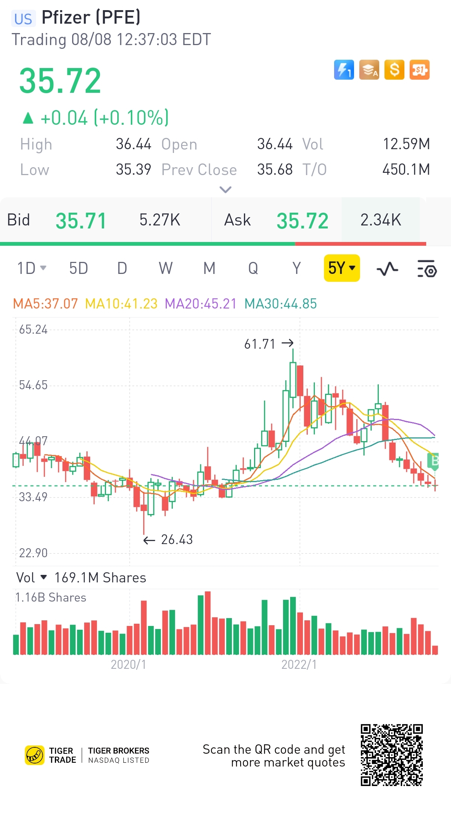Tap the 2022/1 date axis label
The height and width of the screenshot is (827, 451).
[299, 664]
